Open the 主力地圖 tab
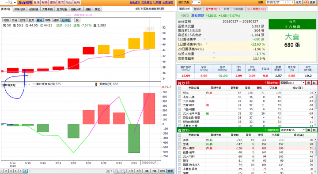 pyautogui.click(x=62, y=9)
